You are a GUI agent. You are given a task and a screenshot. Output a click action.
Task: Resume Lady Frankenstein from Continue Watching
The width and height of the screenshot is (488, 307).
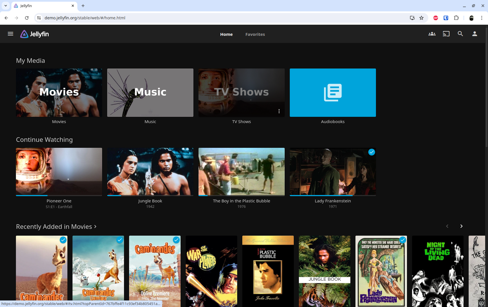tap(333, 171)
